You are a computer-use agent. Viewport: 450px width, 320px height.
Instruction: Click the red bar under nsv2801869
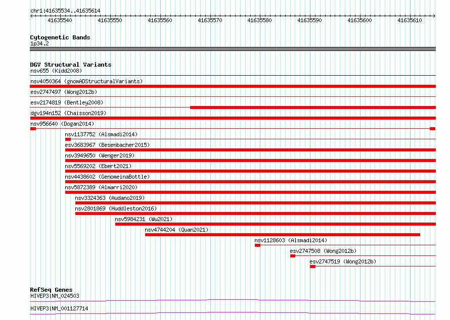tap(255, 214)
